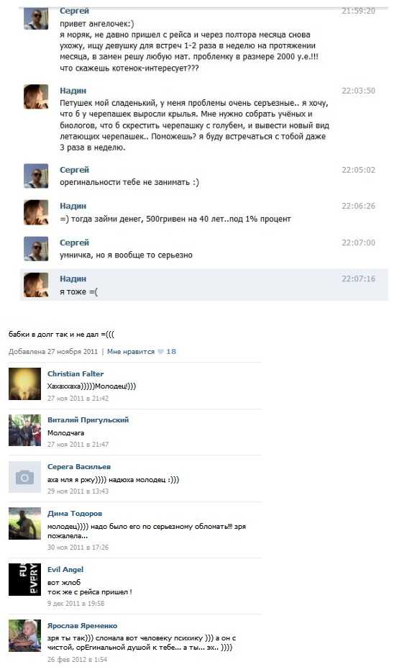Click Christian Falter's glowing avatar thumbnail
The width and height of the screenshot is (399, 667).
click(x=24, y=384)
